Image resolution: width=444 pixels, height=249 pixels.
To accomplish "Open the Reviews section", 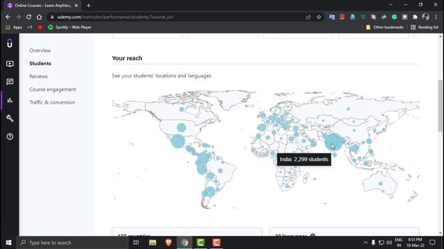I will 39,77.
